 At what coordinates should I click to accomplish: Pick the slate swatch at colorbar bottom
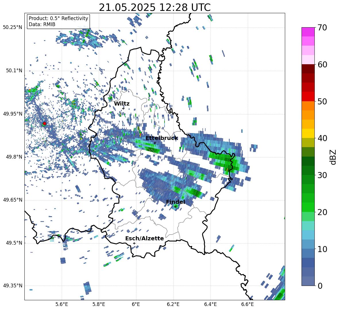[308, 281]
